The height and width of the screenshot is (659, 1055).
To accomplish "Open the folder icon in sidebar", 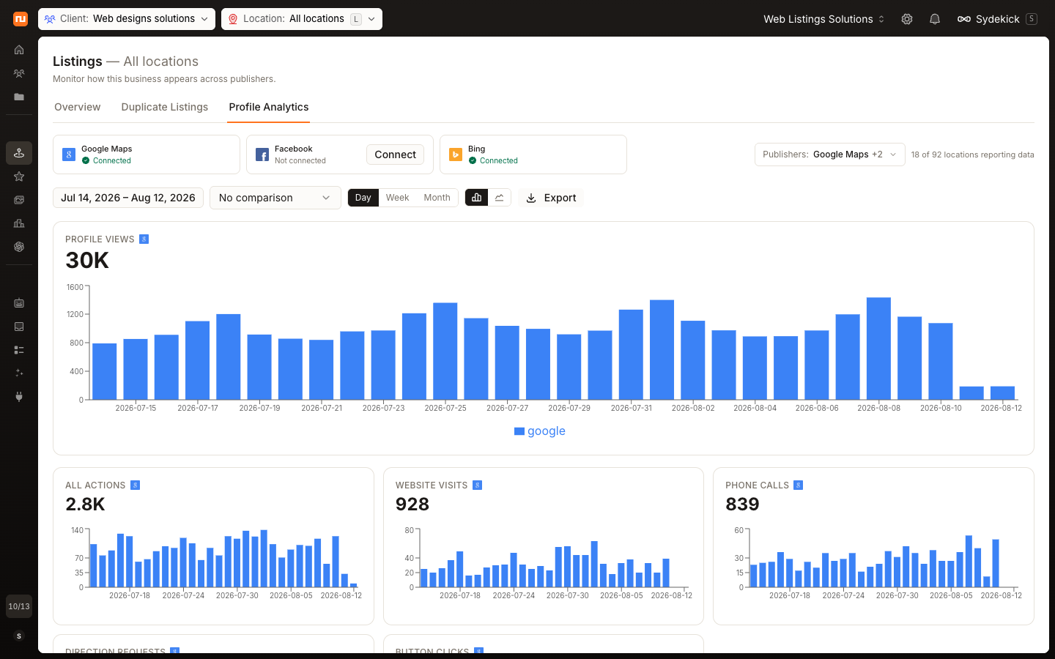I will pyautogui.click(x=19, y=97).
